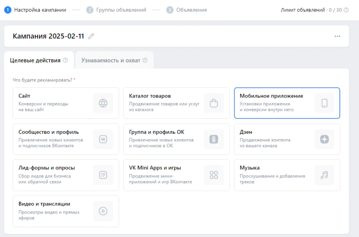359x237 pixels.
Task: Show help for Узнаваемость и охват
Action: point(145,60)
